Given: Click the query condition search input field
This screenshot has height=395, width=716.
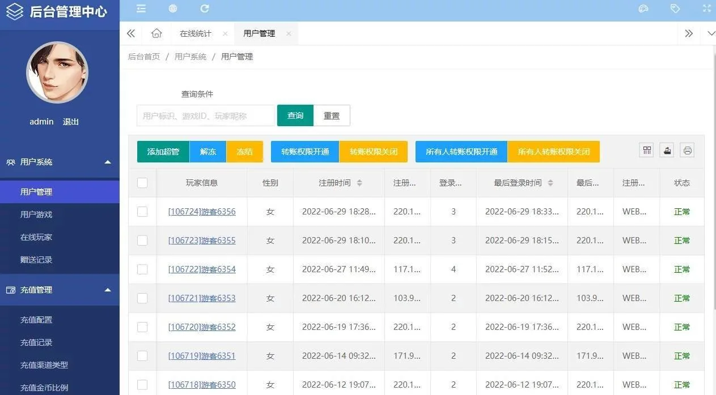Looking at the screenshot, I should 205,115.
